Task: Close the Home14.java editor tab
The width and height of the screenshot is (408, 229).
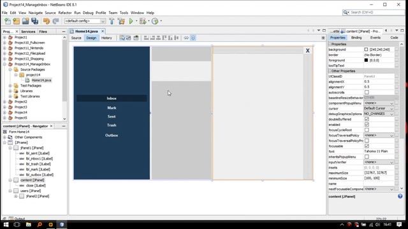Action: point(103,31)
